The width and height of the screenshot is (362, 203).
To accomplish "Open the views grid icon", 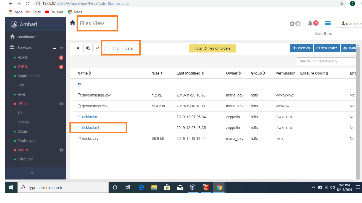I will pyautogui.click(x=328, y=23).
